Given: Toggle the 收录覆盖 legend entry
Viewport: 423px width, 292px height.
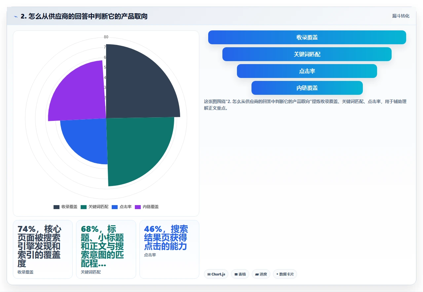Looking at the screenshot, I should click(x=65, y=207).
